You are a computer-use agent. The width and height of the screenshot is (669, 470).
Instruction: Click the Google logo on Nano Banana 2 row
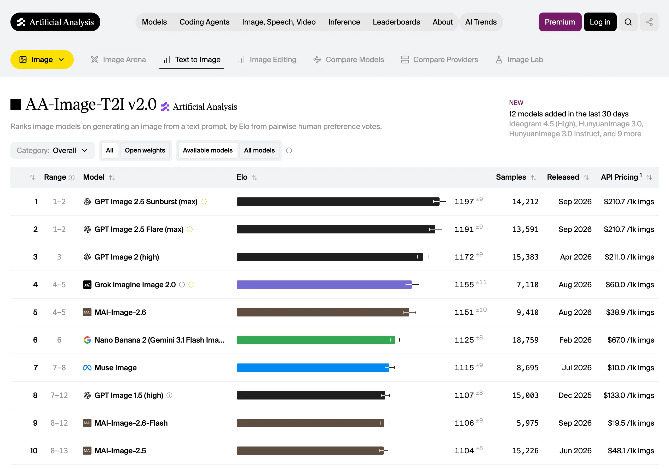(x=87, y=340)
